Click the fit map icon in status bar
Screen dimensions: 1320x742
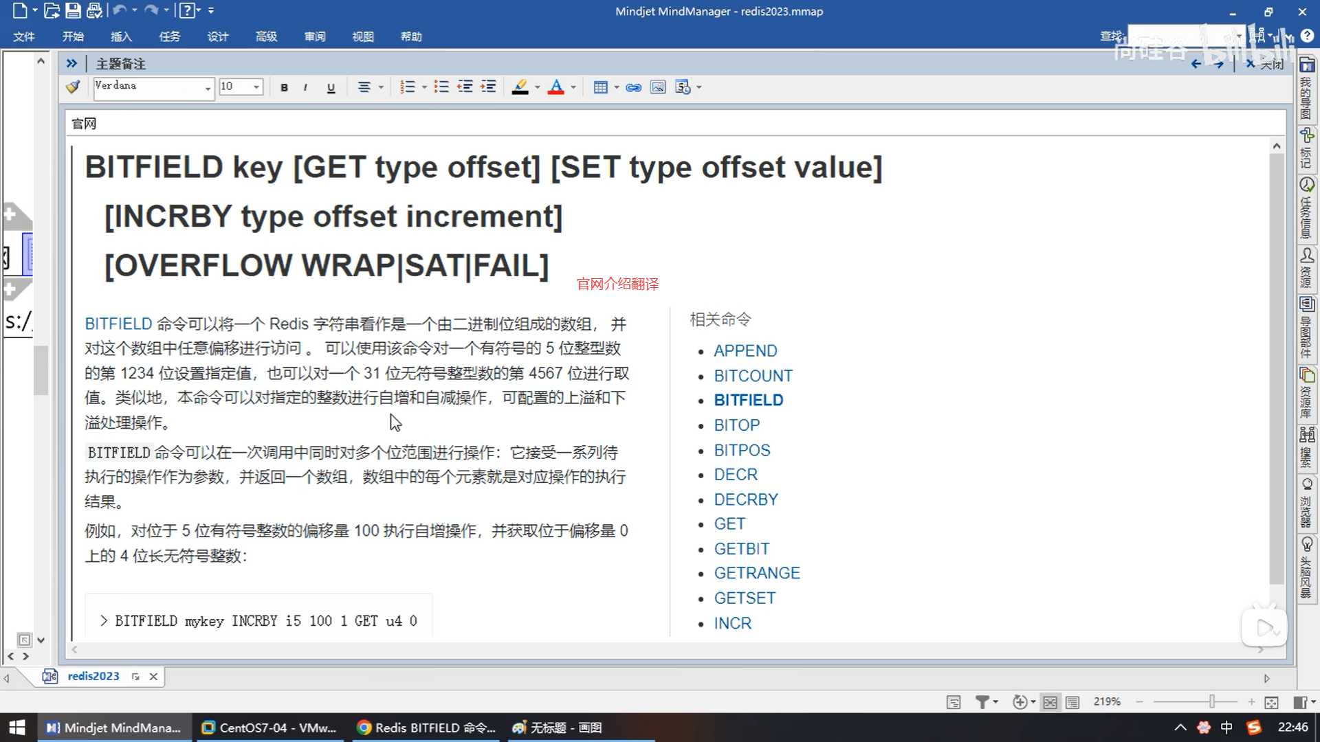(1271, 701)
